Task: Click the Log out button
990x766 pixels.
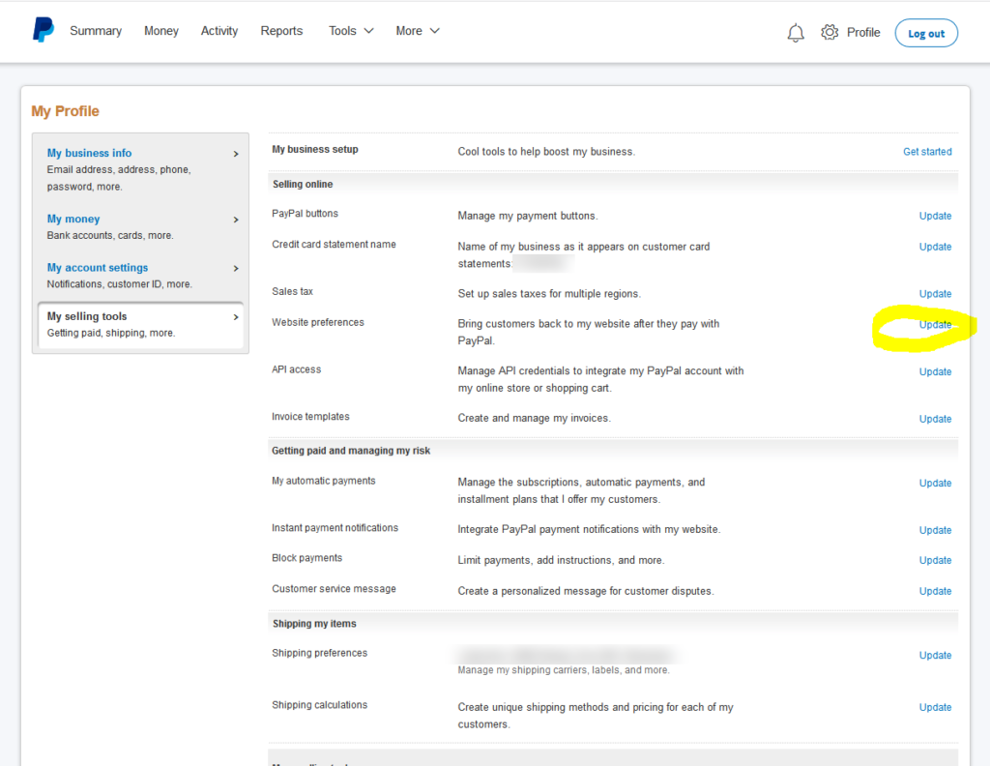Action: [926, 34]
